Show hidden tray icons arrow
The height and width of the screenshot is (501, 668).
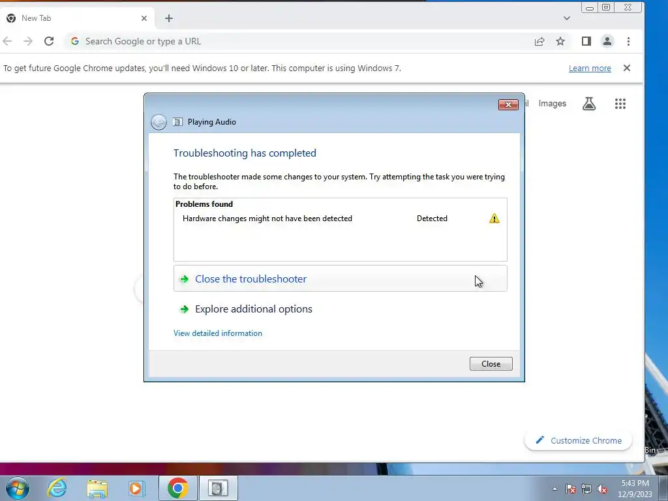pos(554,489)
